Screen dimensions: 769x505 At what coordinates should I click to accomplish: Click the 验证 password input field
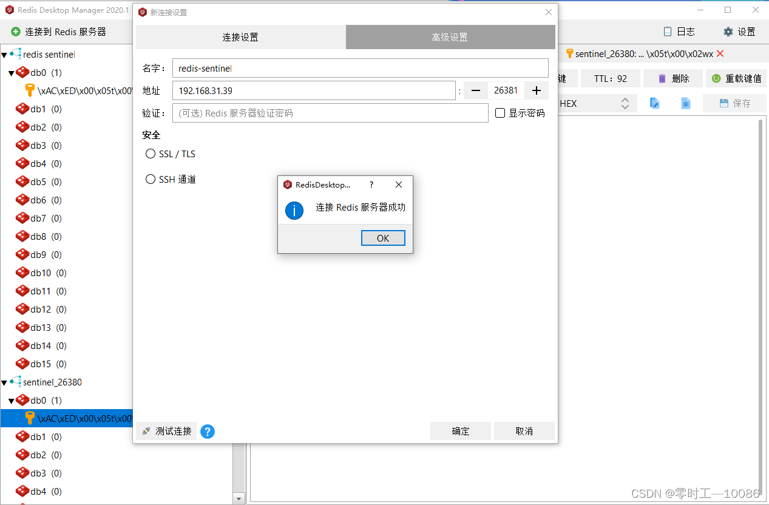point(330,113)
